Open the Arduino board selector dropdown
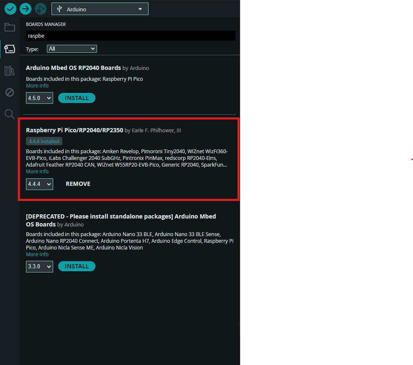 100,9
